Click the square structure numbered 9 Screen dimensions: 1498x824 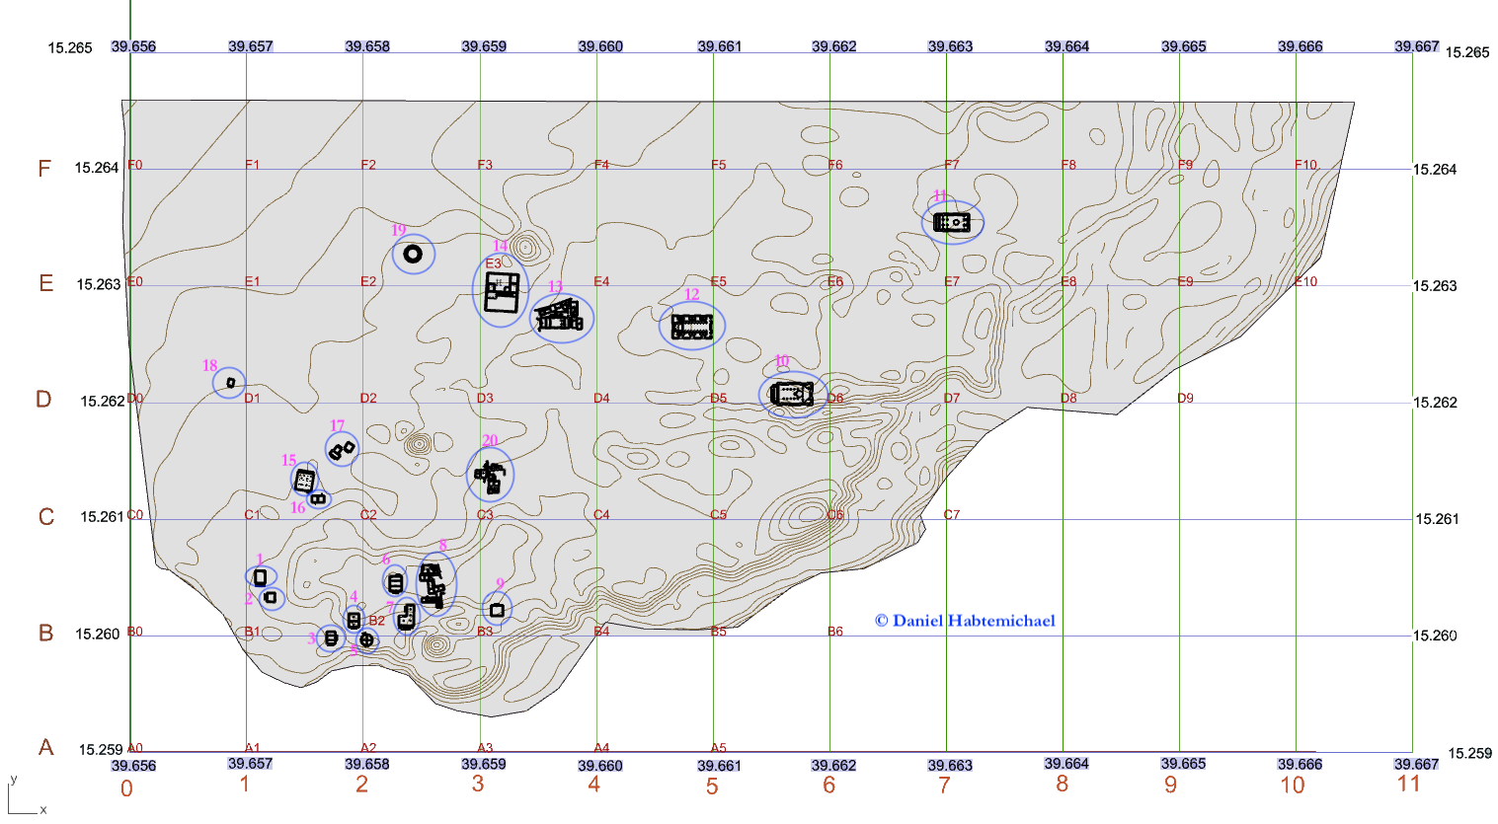pyautogui.click(x=497, y=610)
